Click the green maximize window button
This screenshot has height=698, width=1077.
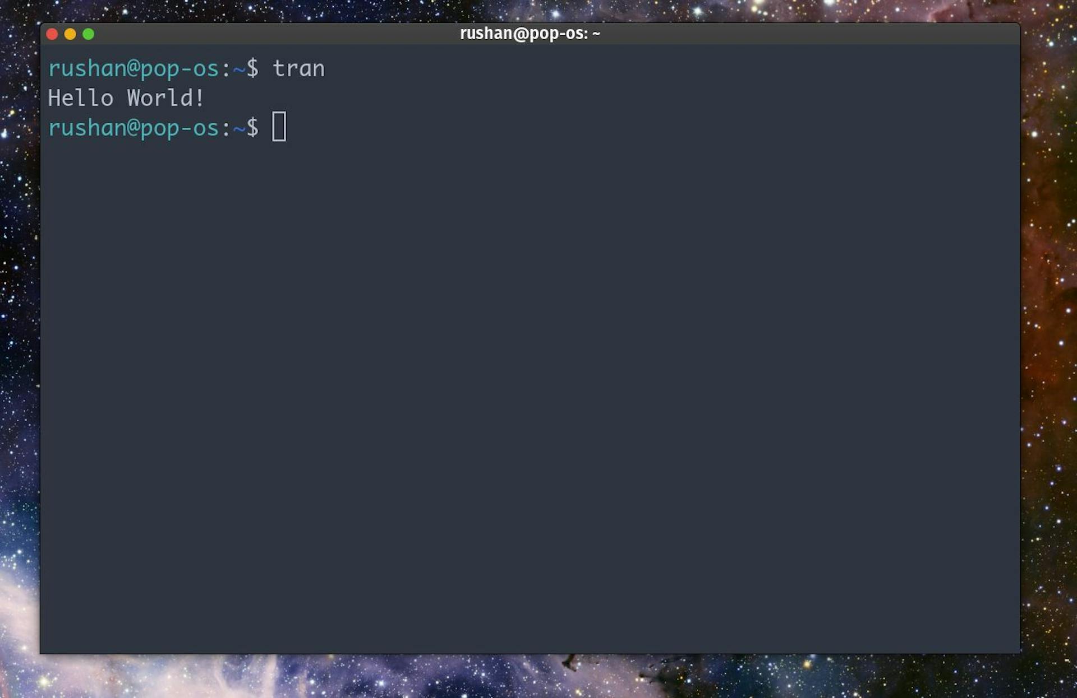pos(89,34)
